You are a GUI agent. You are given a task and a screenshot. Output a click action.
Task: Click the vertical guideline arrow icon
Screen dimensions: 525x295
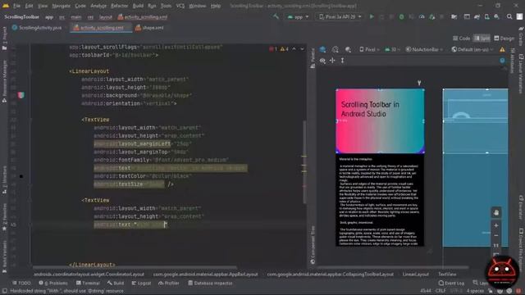(342, 61)
